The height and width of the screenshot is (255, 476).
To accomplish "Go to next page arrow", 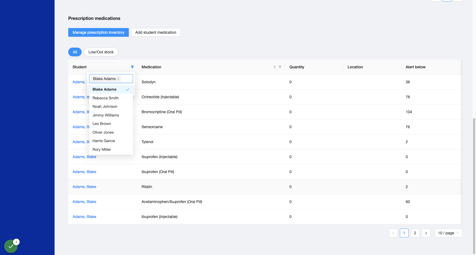I will [426, 233].
